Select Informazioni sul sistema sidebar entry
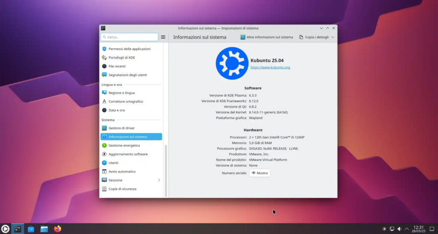The height and width of the screenshot is (234, 438). (x=131, y=137)
